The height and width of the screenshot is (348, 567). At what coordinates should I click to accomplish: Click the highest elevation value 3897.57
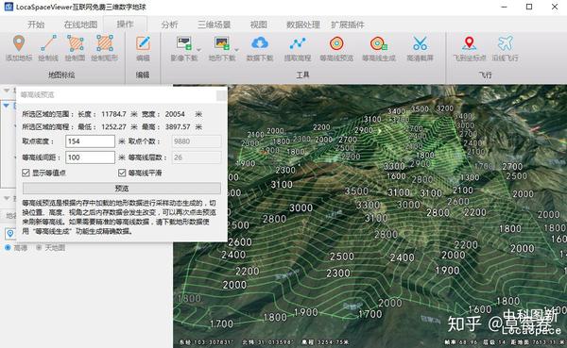coord(178,127)
